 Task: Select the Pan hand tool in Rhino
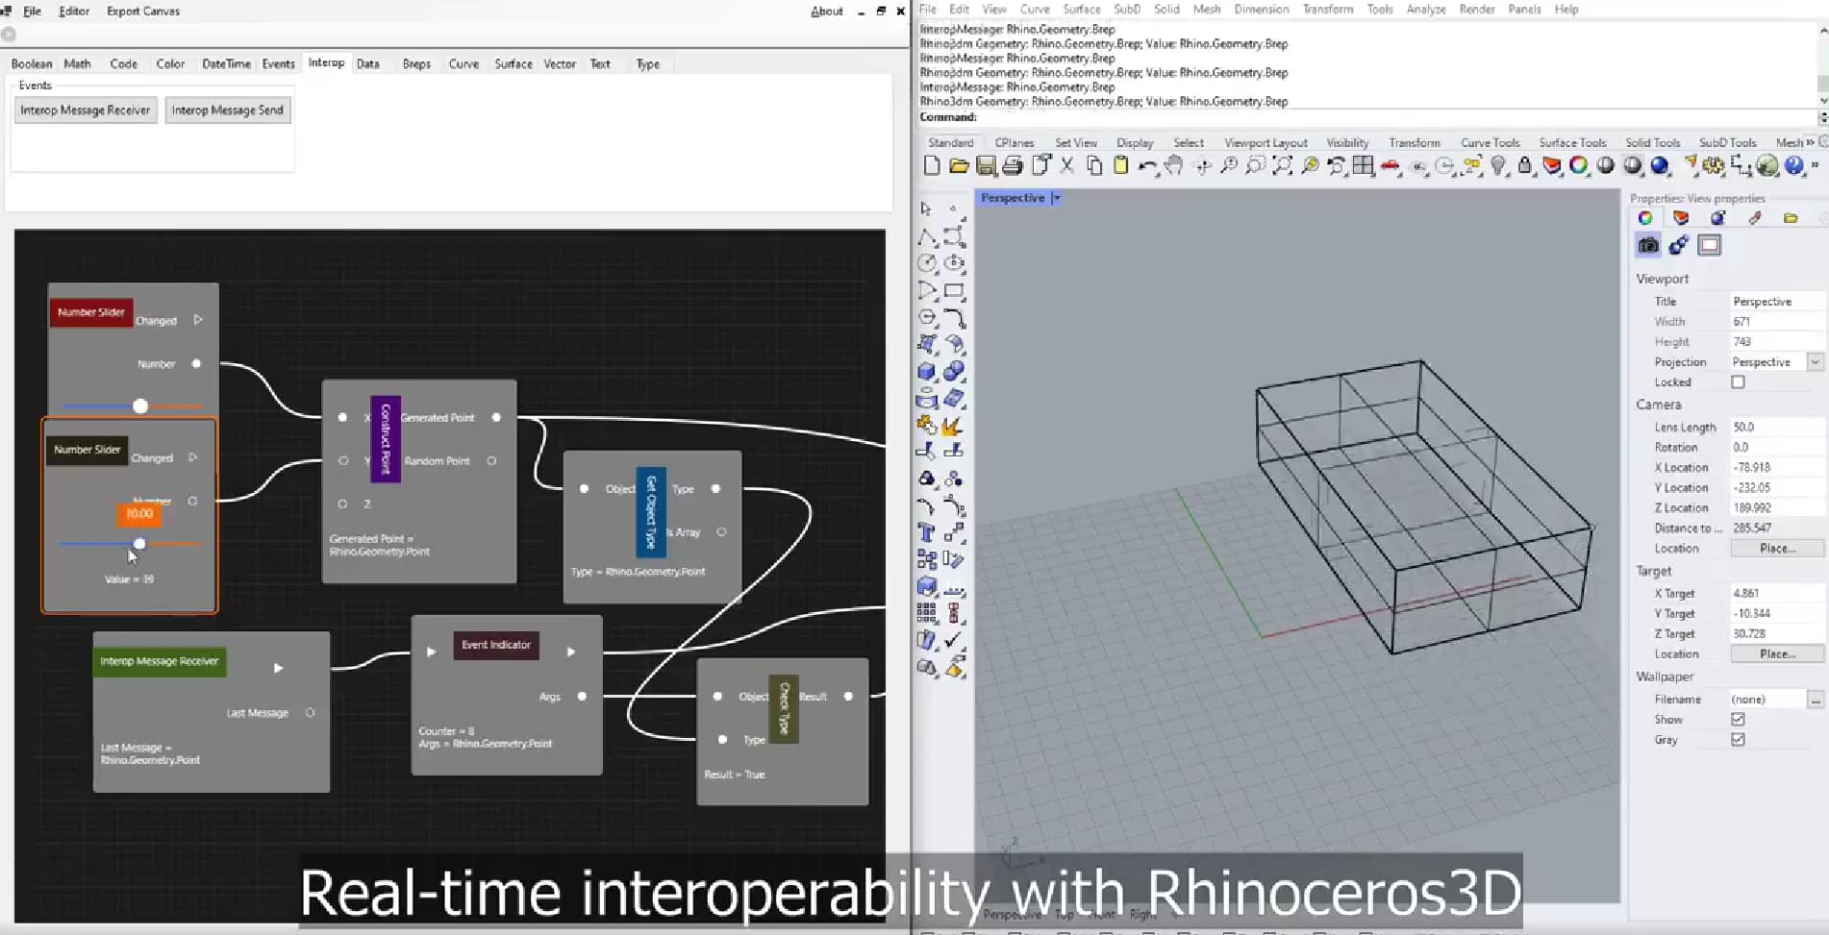(x=1174, y=166)
